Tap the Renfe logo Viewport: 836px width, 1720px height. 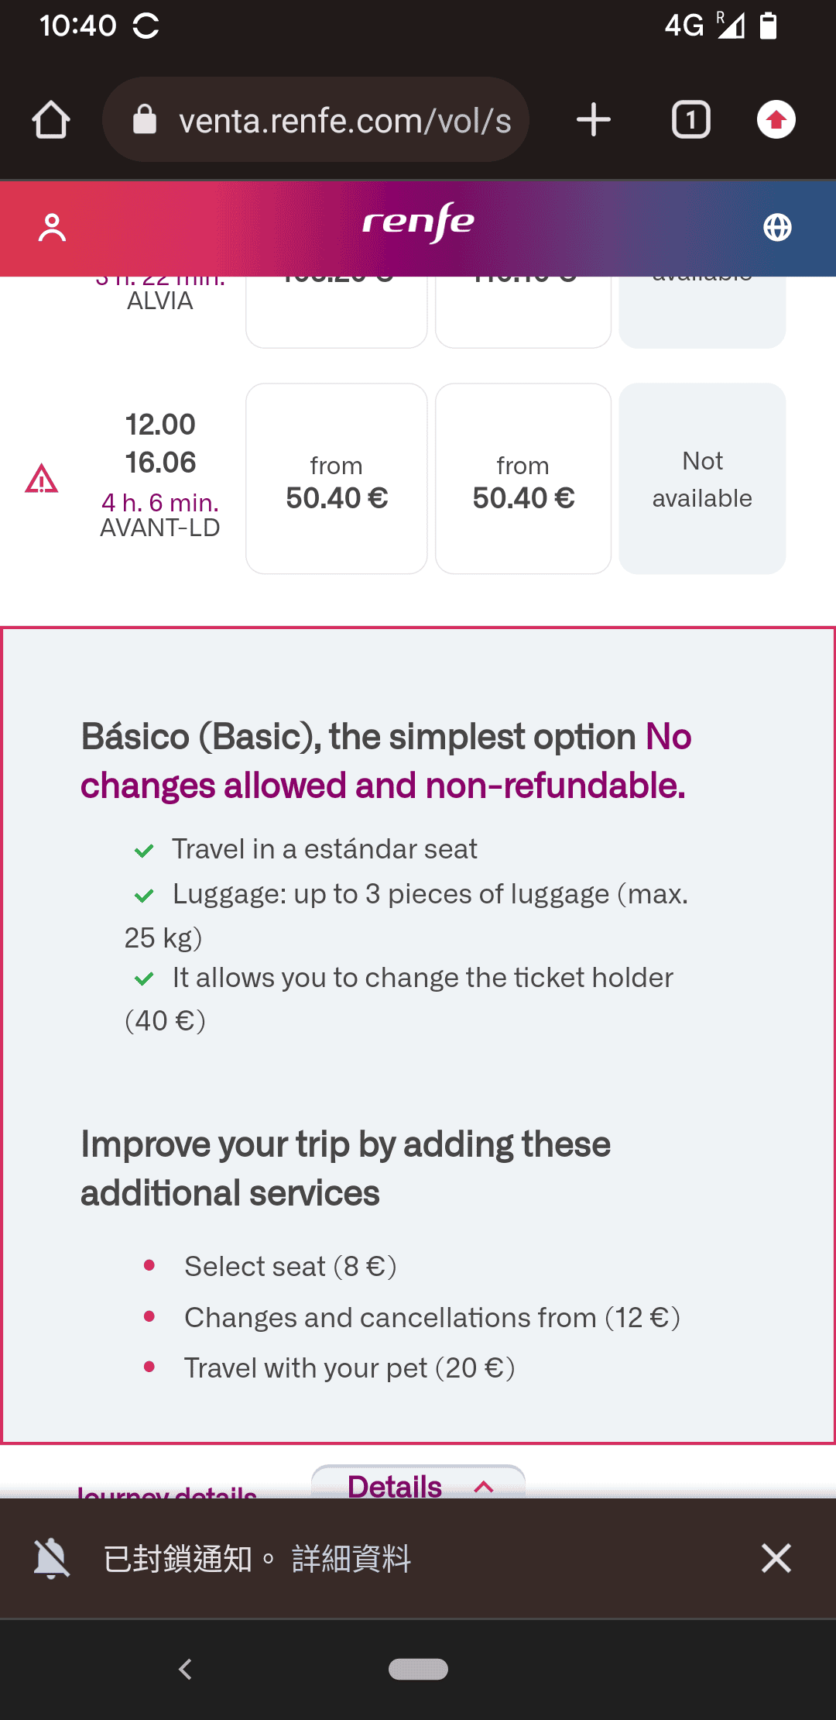[418, 224]
